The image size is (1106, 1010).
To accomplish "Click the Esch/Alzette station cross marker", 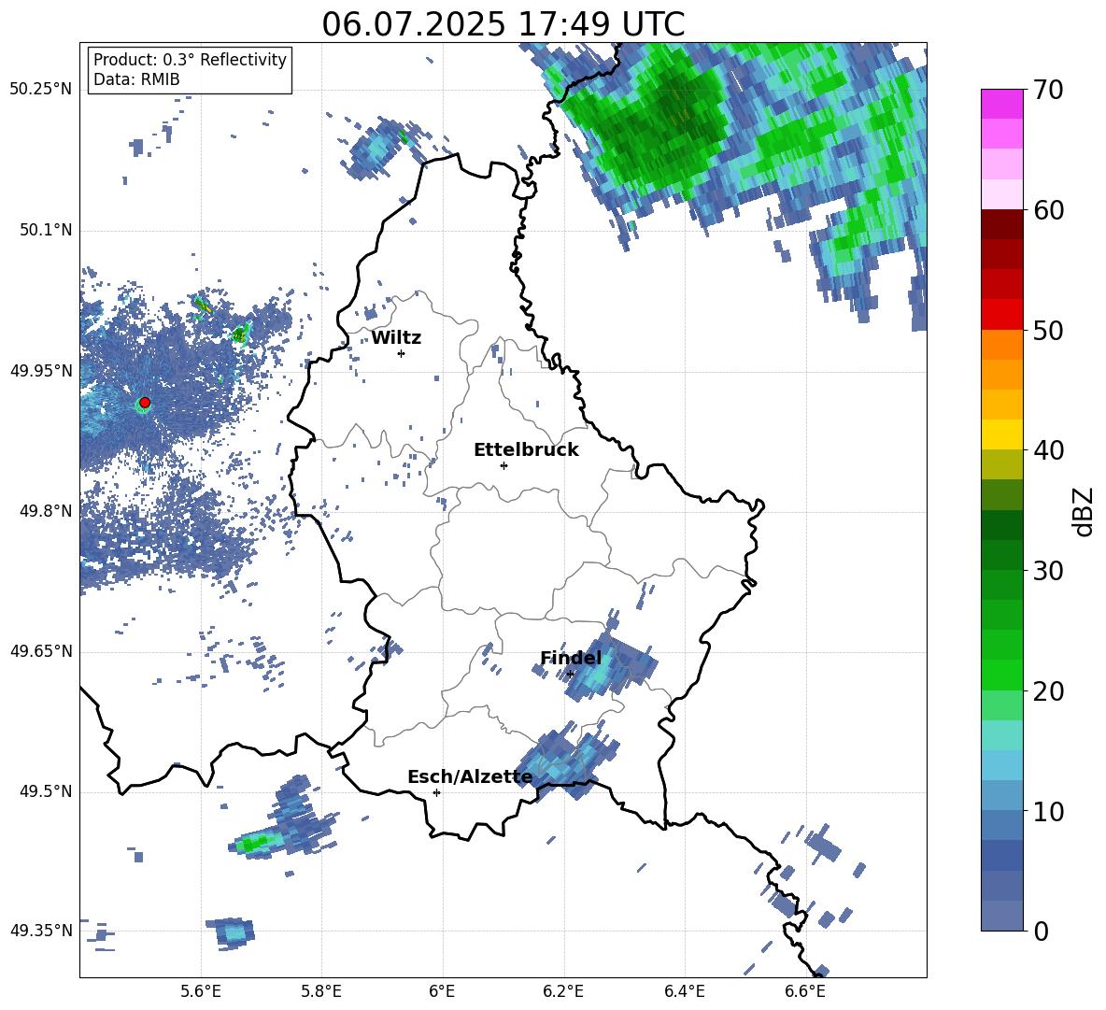I will click(x=436, y=792).
